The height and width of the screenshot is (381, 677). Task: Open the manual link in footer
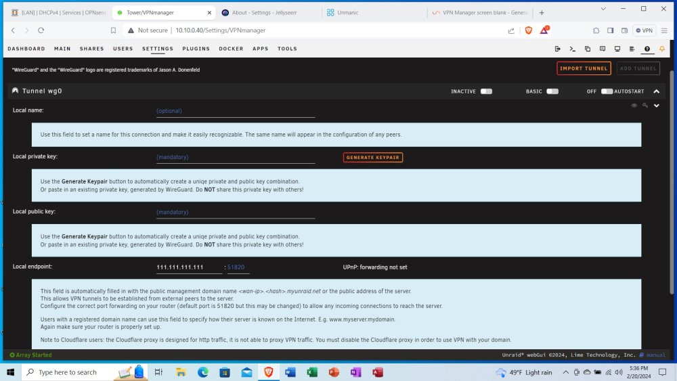[655, 355]
